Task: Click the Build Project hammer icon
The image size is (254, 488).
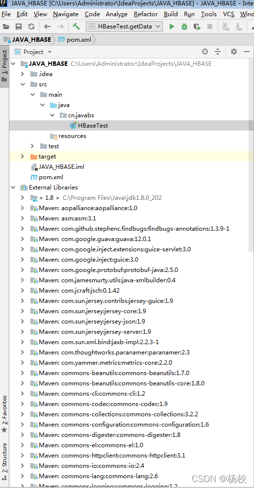Action: (76, 27)
